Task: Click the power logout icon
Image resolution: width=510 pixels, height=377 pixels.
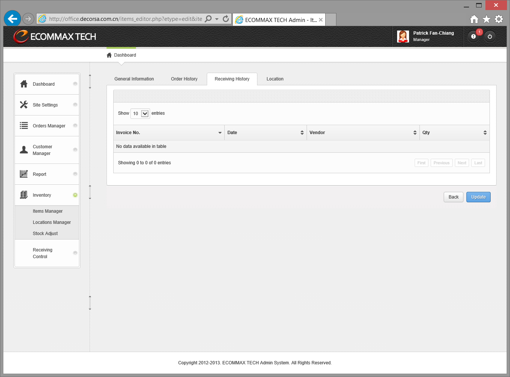Action: [490, 37]
